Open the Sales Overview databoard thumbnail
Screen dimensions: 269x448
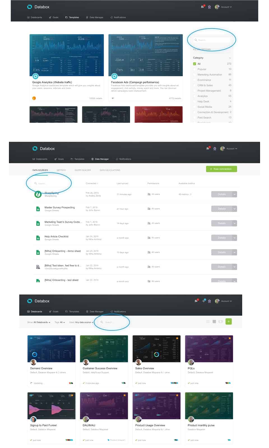pyautogui.click(x=156, y=349)
